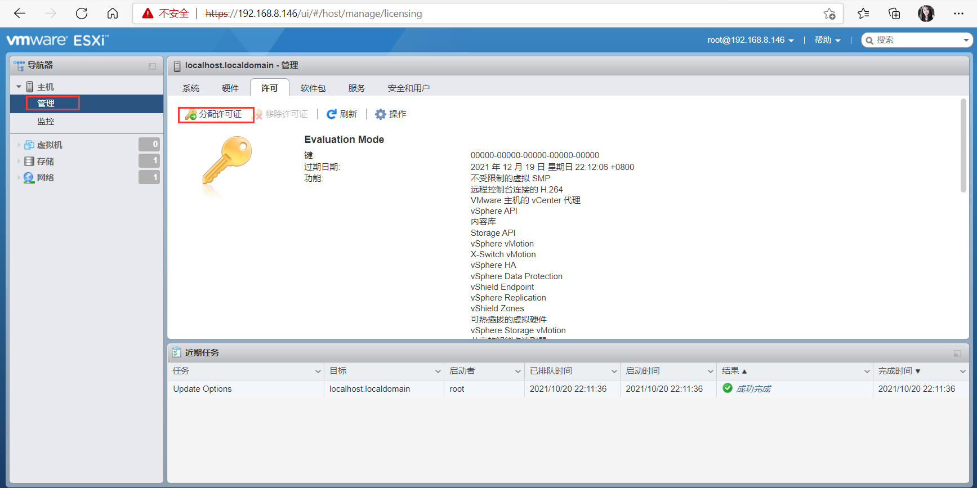Click the license panel vertical scrollbar

[x=963, y=145]
